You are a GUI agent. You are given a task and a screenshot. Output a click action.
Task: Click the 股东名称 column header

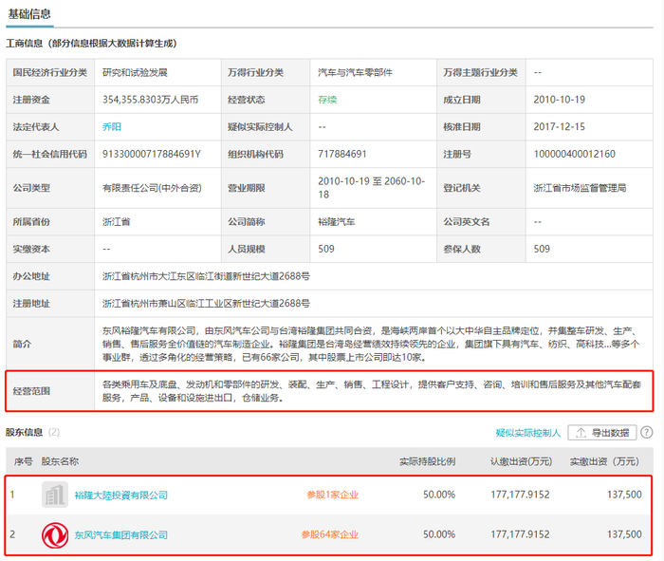tap(60, 461)
